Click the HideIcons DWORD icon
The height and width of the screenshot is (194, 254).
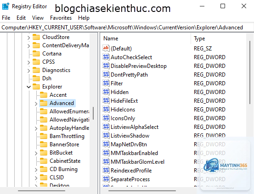tap(106, 110)
